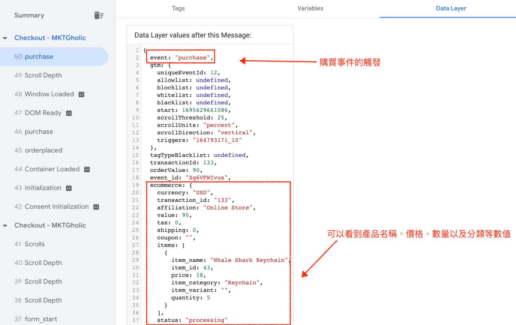This screenshot has height=325, width=516.
Task: Click the scrollDirection: "vertical" line
Action: pyautogui.click(x=206, y=133)
